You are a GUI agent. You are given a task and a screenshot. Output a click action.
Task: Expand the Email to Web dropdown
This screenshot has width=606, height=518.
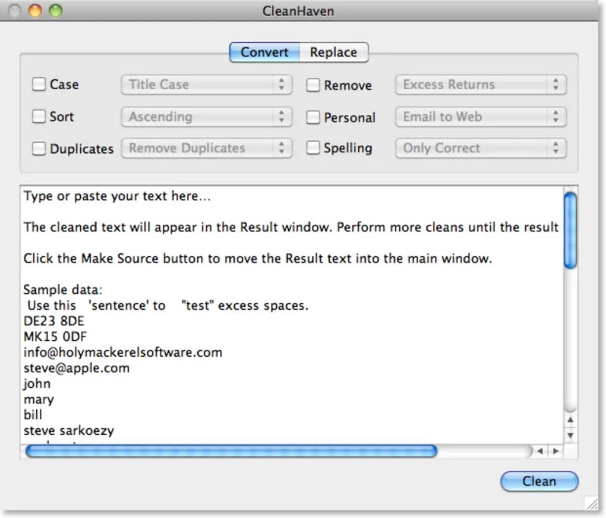point(481,117)
